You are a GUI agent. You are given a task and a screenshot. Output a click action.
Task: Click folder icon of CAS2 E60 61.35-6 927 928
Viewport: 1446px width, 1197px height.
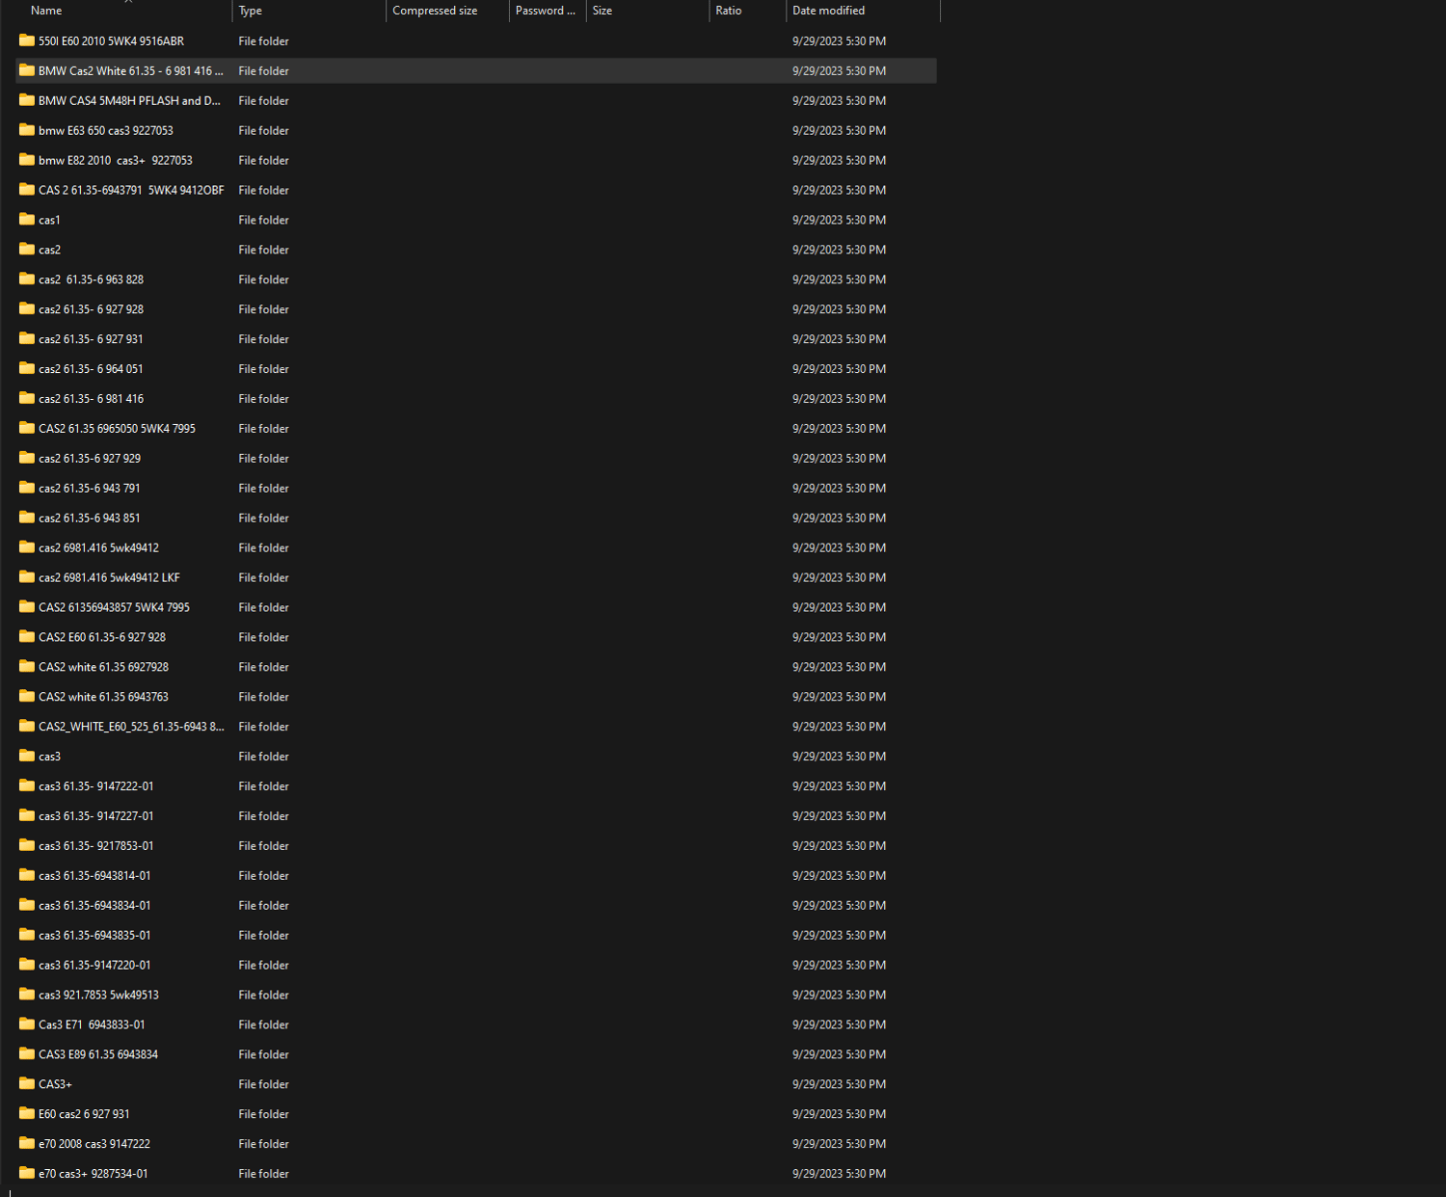tap(27, 637)
